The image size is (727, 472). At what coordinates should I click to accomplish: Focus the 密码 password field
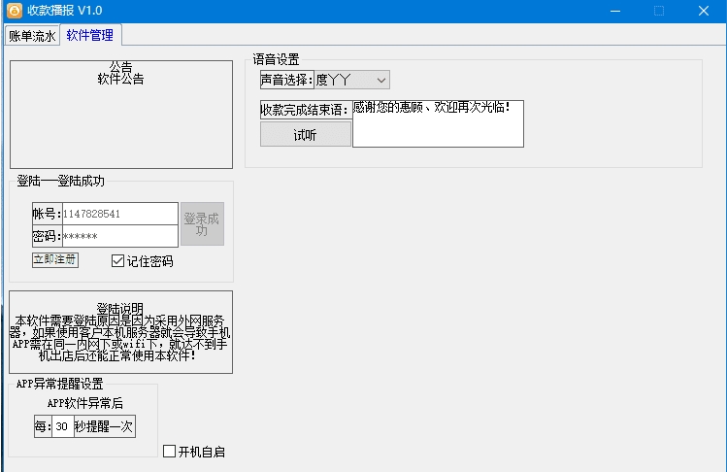[119, 237]
